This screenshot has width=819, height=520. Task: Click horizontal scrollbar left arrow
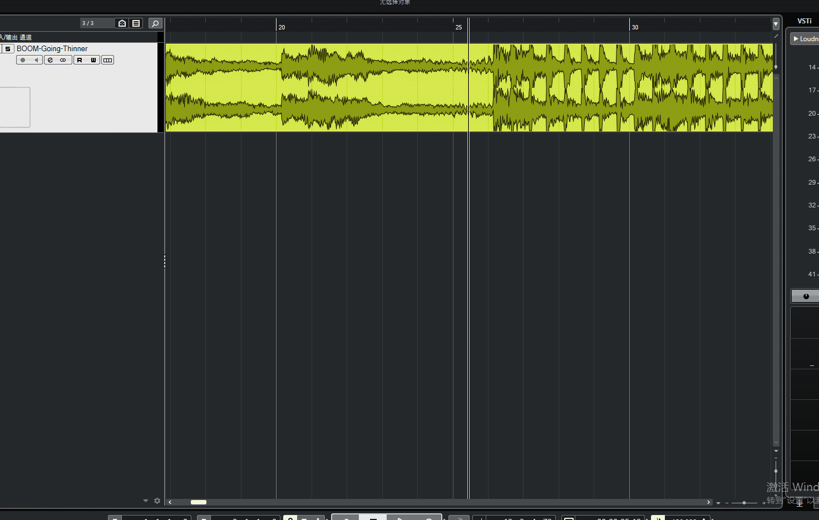pyautogui.click(x=170, y=502)
